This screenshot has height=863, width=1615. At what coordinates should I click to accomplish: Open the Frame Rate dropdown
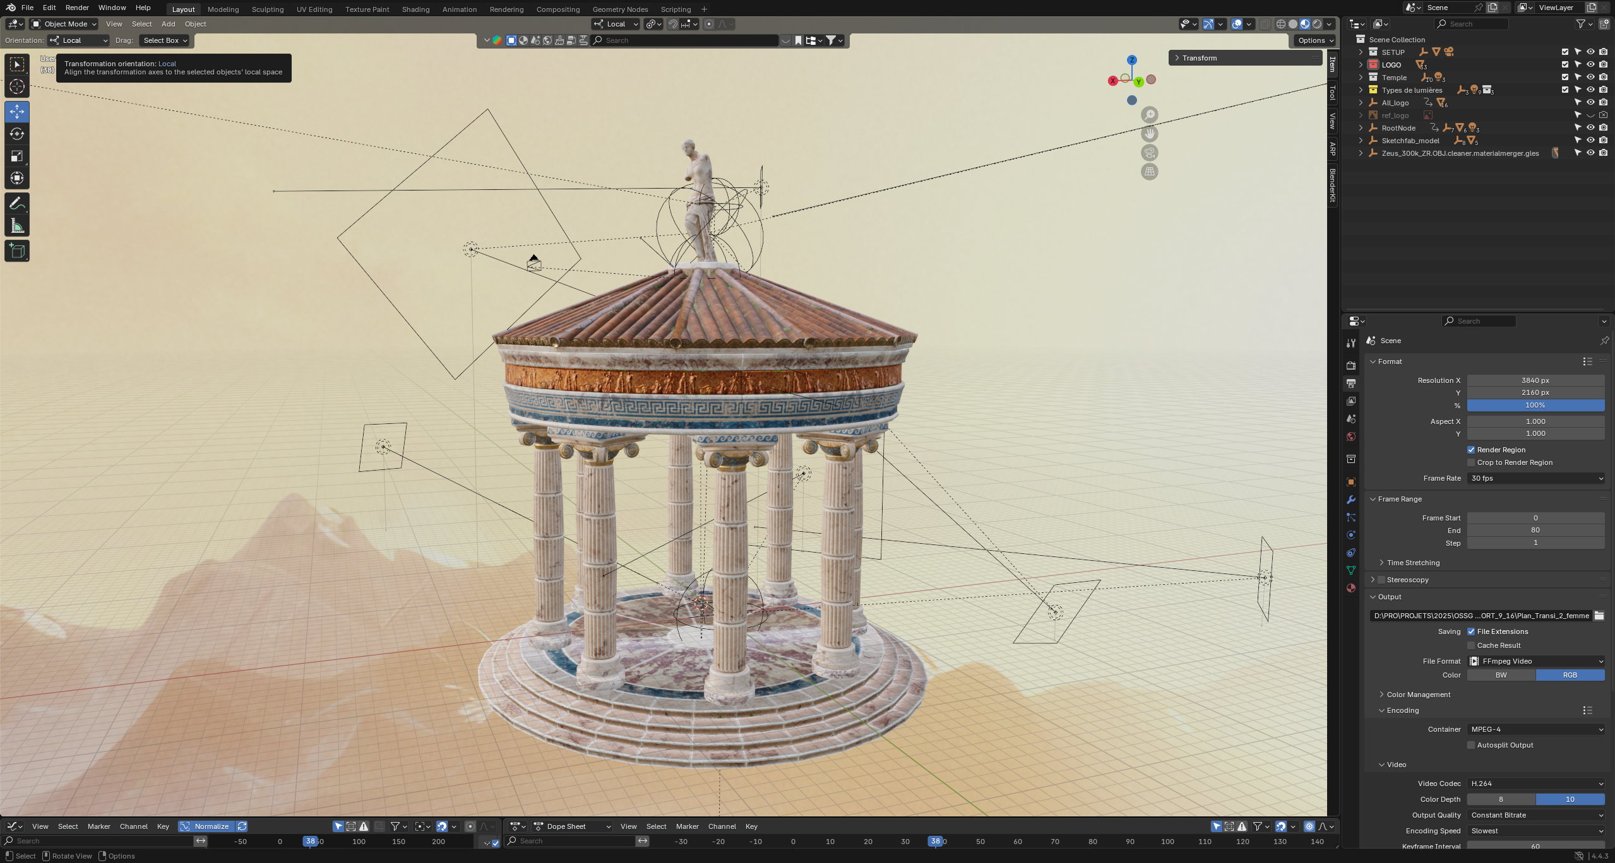[1535, 478]
